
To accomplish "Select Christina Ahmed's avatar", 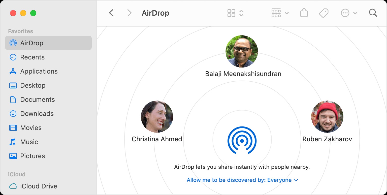I will [x=157, y=117].
